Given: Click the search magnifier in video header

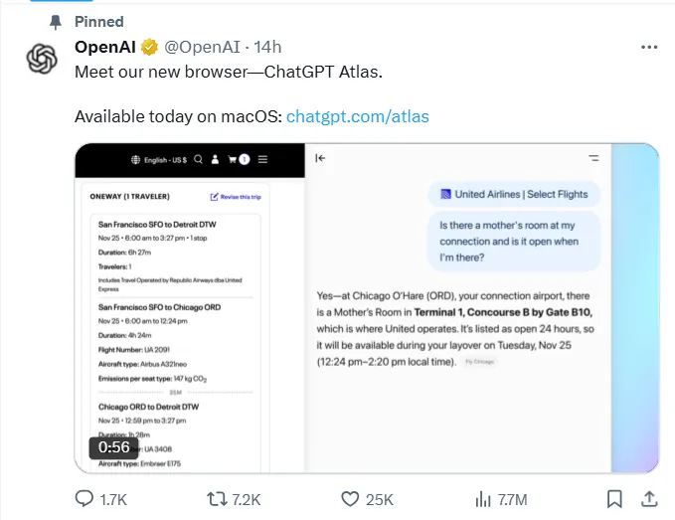Looking at the screenshot, I should 200,159.
